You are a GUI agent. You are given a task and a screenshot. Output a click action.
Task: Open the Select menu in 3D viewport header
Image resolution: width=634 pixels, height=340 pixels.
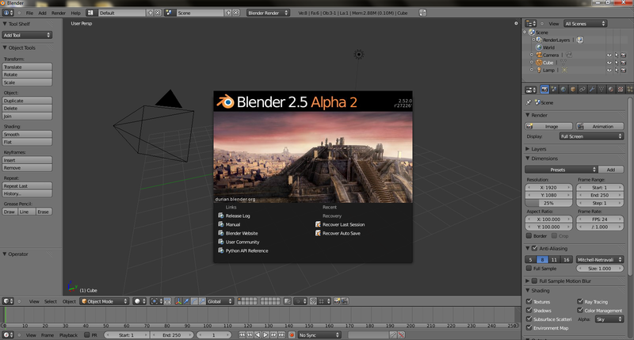coord(51,302)
